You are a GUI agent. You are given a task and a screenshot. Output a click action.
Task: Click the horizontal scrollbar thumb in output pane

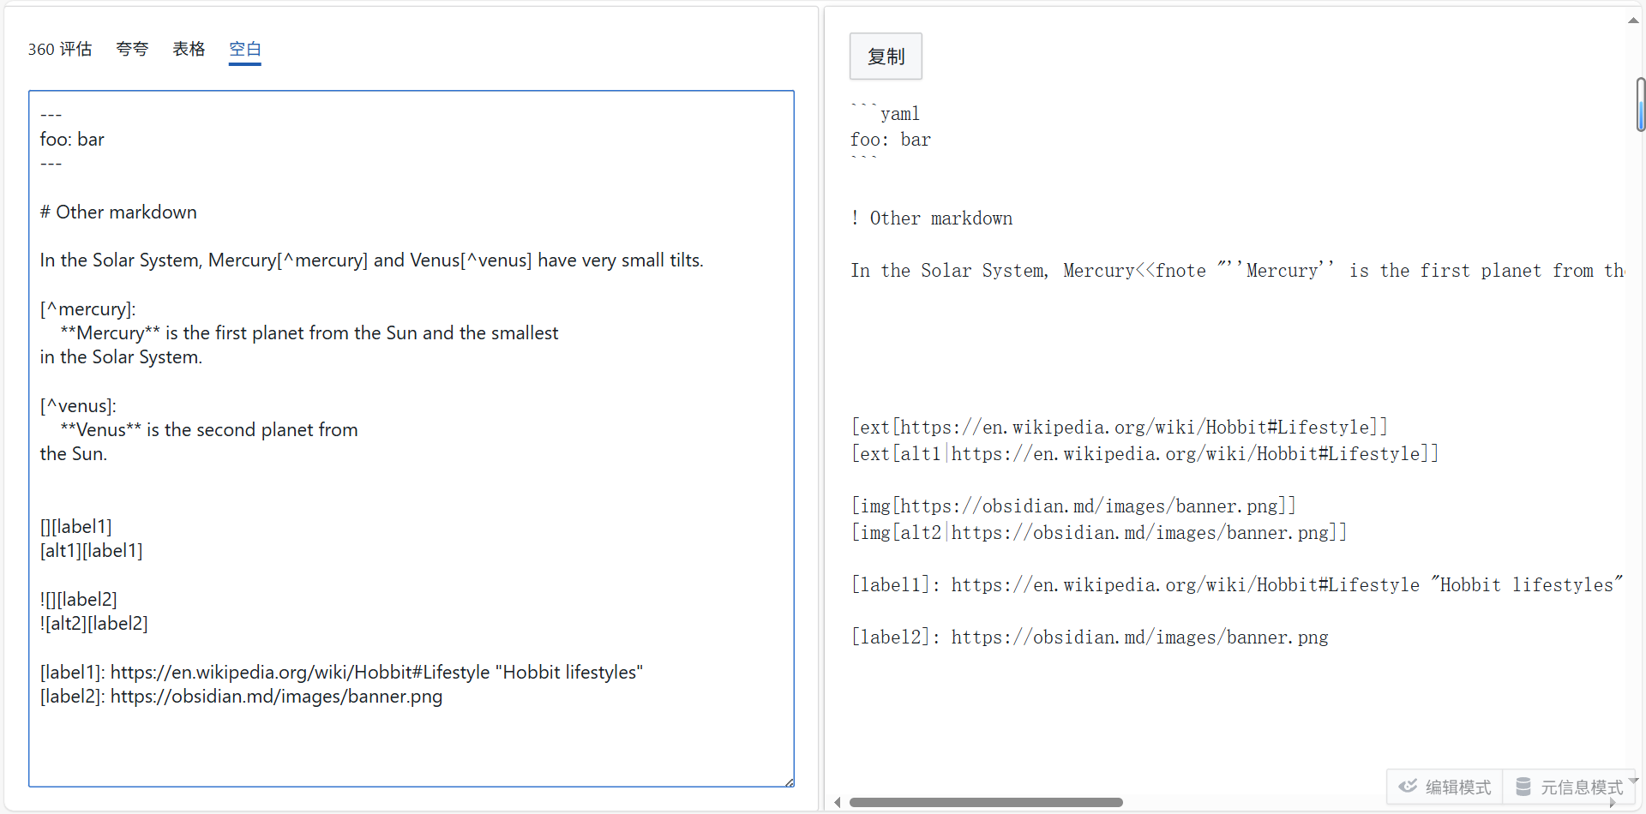point(986,803)
